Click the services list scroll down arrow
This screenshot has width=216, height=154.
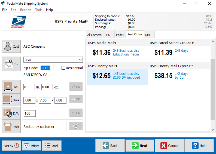coord(212,130)
